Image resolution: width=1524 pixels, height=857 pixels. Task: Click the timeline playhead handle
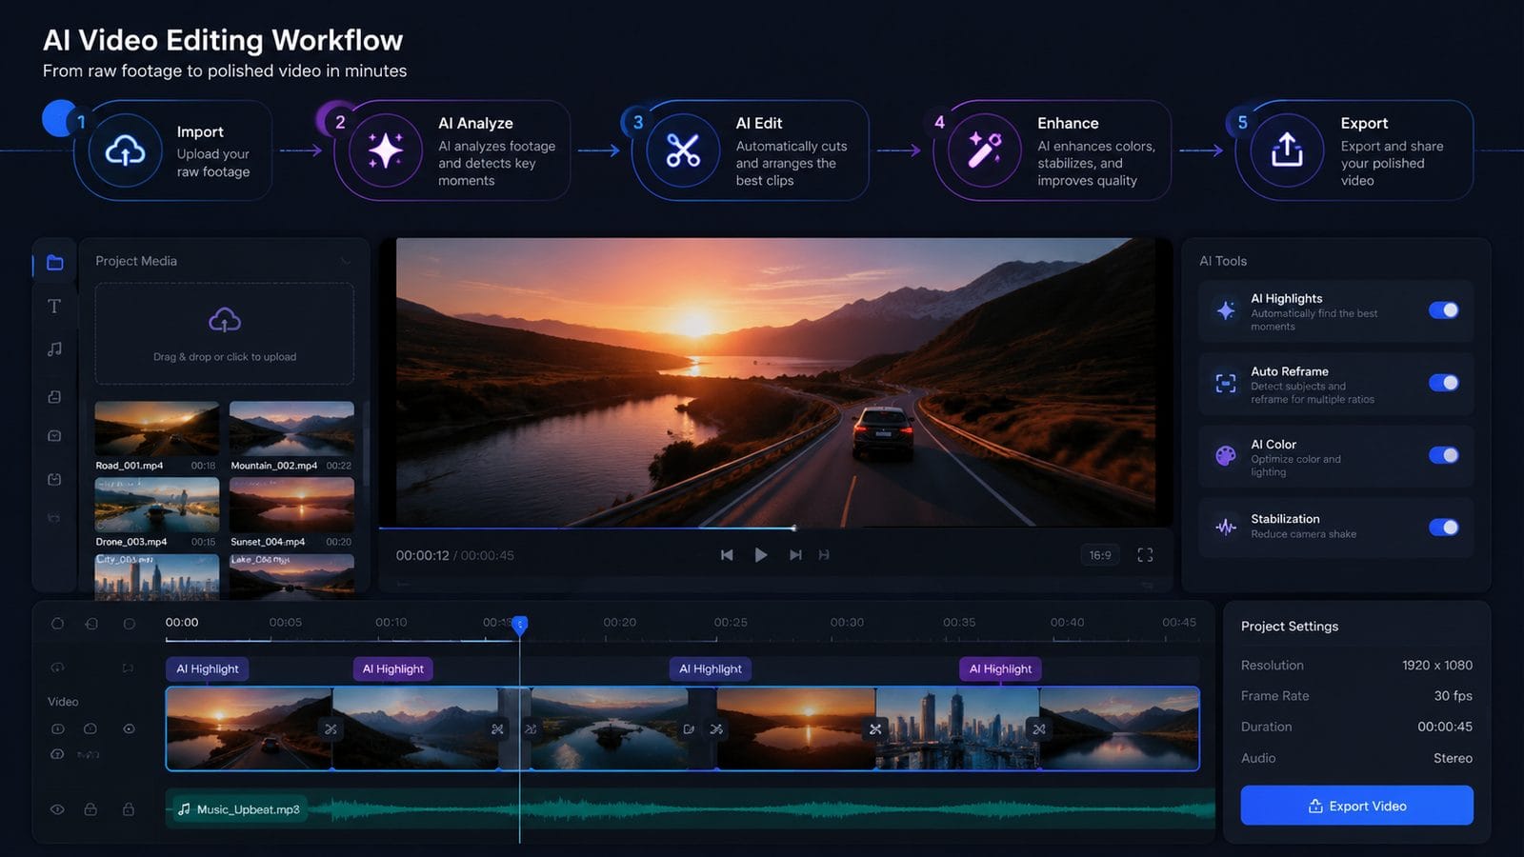click(x=519, y=625)
